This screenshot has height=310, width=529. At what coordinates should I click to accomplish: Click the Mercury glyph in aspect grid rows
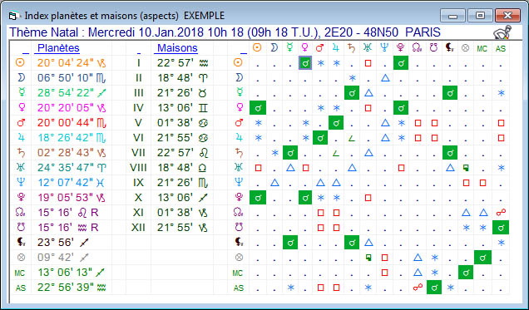coord(239,92)
